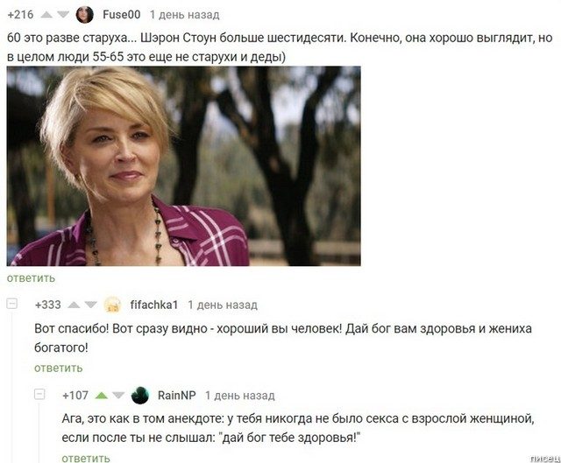Open RainNP's dark avatar icon
Viewport: 561px width, 463px height.
coord(140,396)
